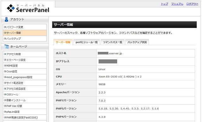Open 自動インストール menu item
The image size is (202, 122).
click(x=25, y=100)
